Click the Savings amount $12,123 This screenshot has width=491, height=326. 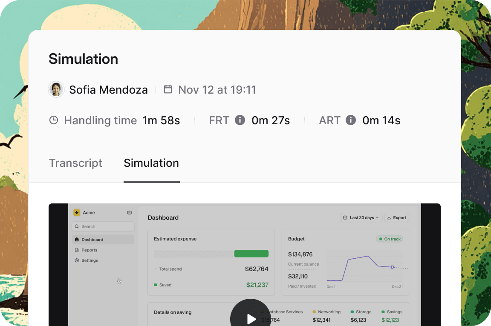390,320
